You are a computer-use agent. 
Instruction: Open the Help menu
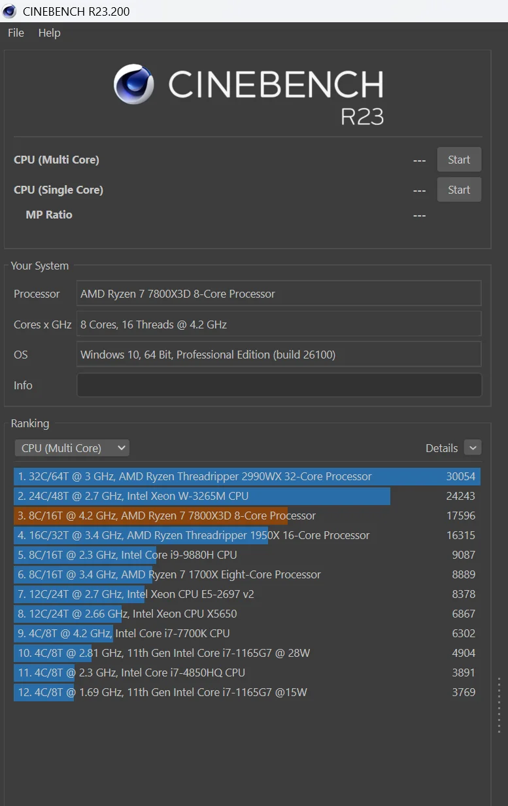(49, 33)
